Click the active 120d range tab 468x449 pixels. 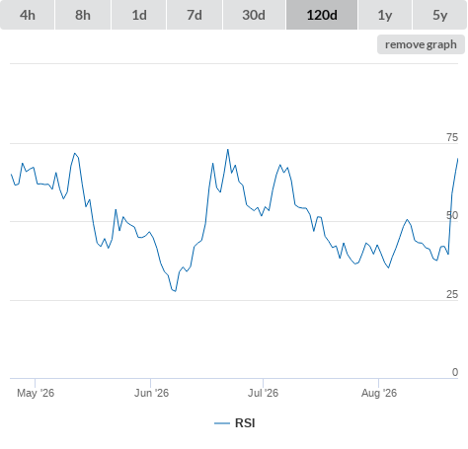(x=322, y=15)
